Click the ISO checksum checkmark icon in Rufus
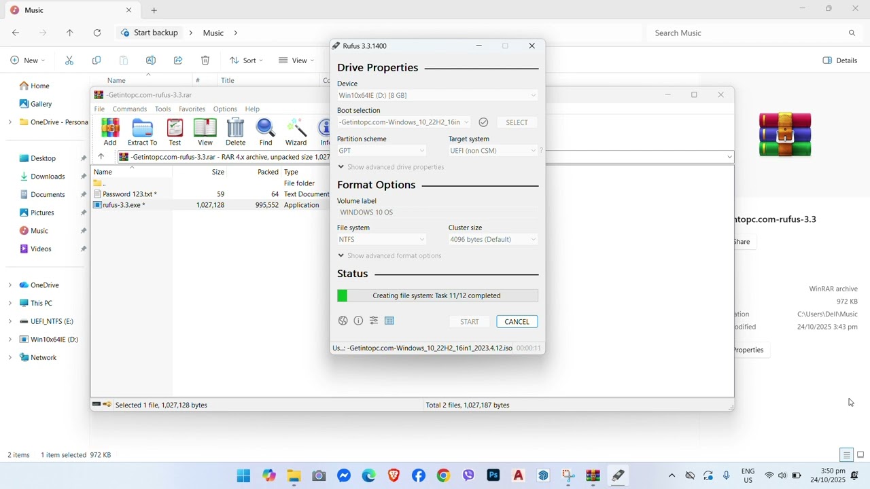 pos(483,122)
